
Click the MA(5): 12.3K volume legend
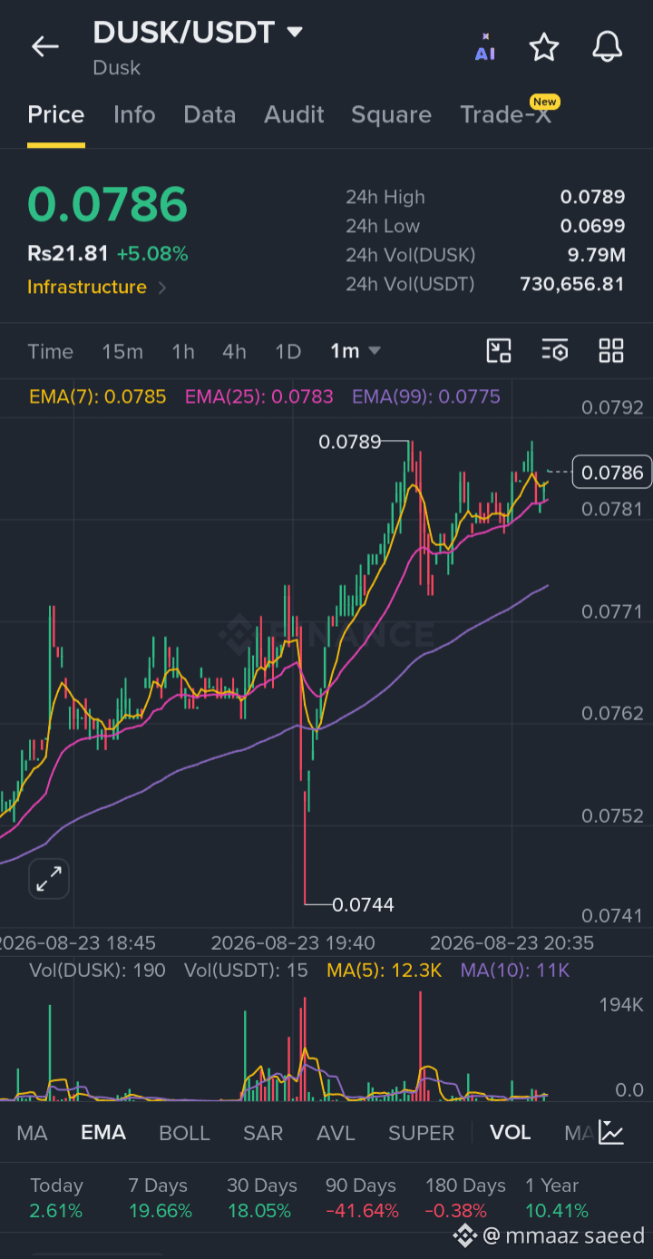click(385, 971)
